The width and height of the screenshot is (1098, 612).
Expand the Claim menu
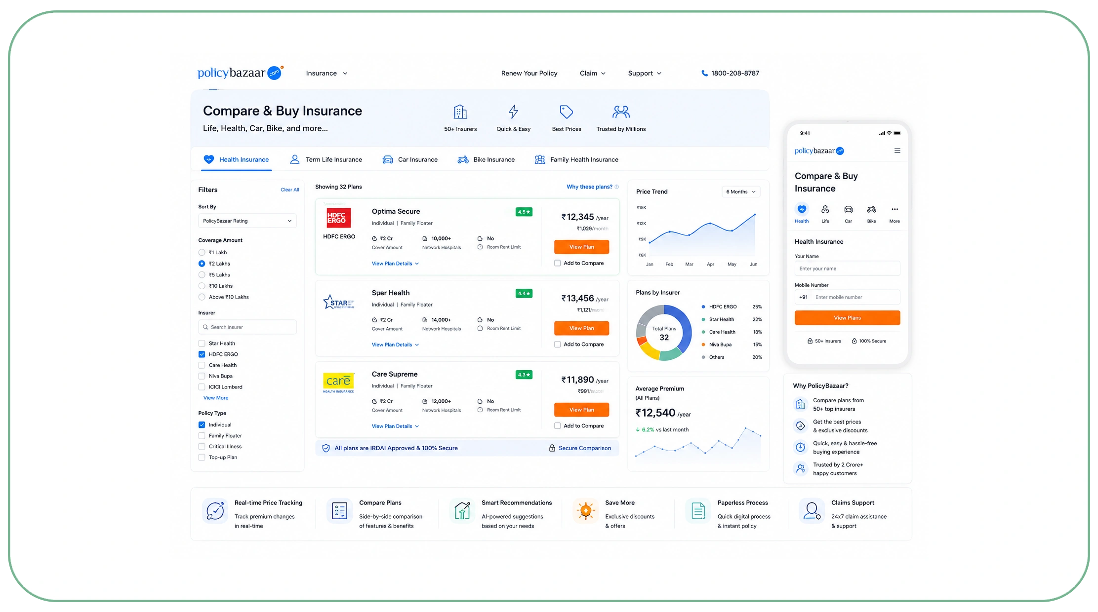(x=592, y=73)
